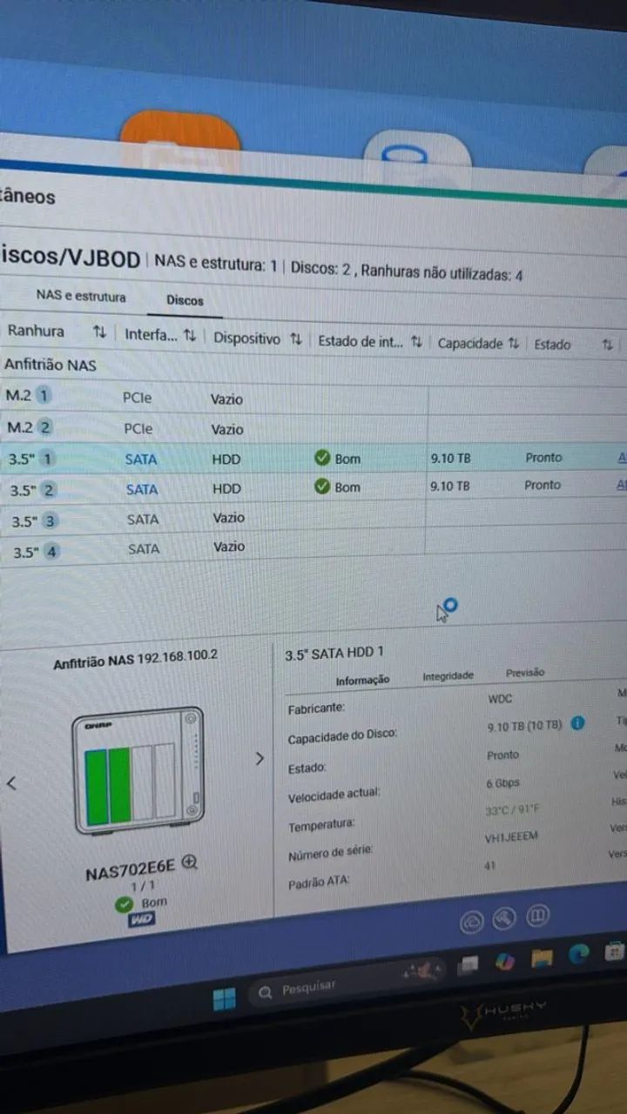
Task: Click the action link on 3.5" slot 1 row
Action: tap(621, 457)
